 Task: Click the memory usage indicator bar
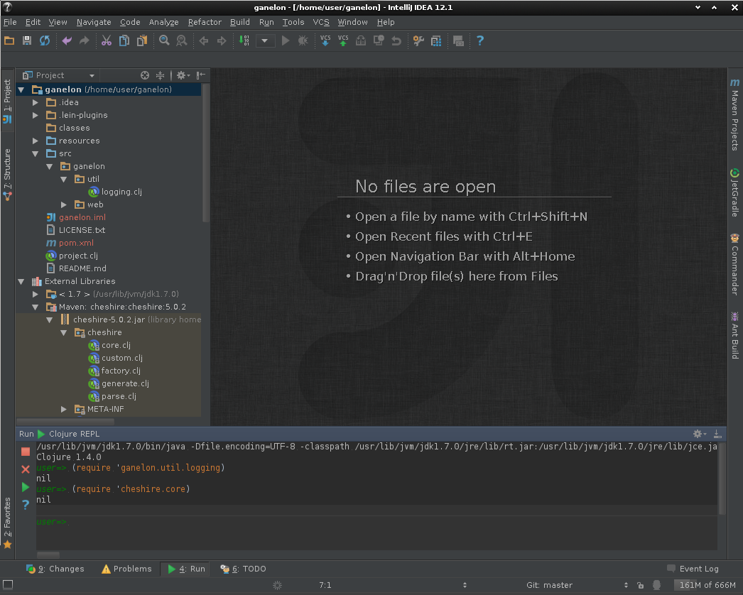tap(707, 586)
